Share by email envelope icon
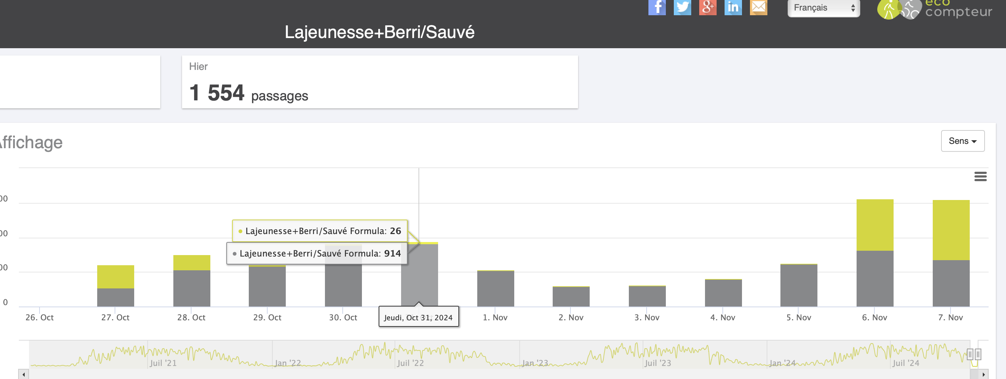Viewport: 1006px width, 379px height. click(758, 7)
